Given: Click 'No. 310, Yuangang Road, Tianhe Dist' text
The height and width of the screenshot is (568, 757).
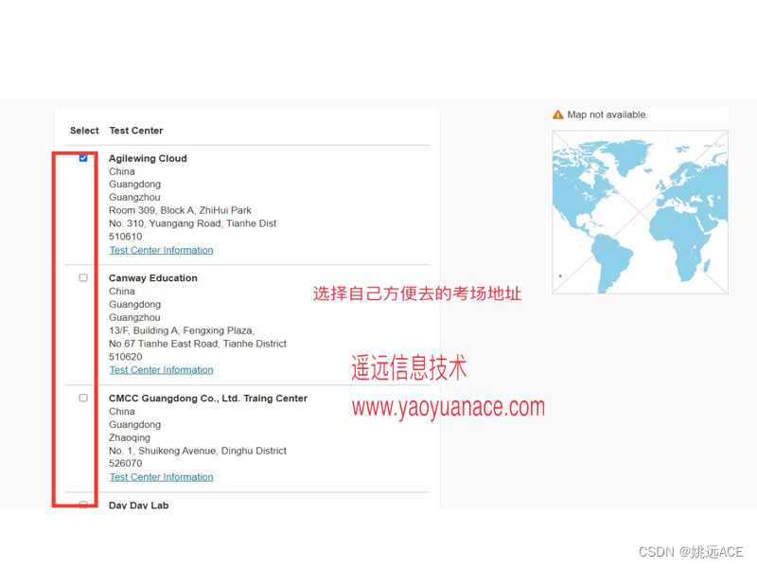Looking at the screenshot, I should point(193,223).
